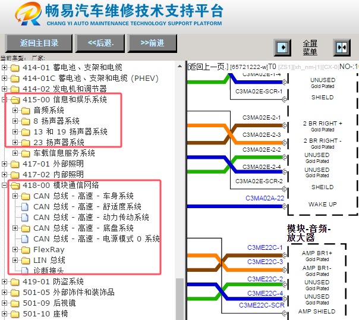Click the C3MA02A-22 wire label

(264, 198)
